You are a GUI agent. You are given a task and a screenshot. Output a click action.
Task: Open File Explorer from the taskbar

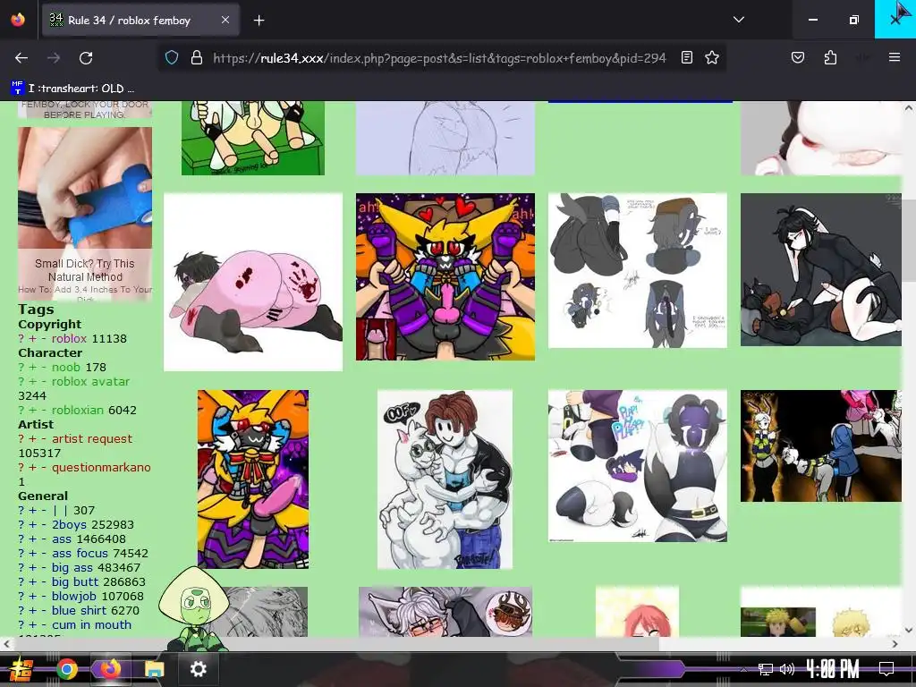(x=154, y=669)
